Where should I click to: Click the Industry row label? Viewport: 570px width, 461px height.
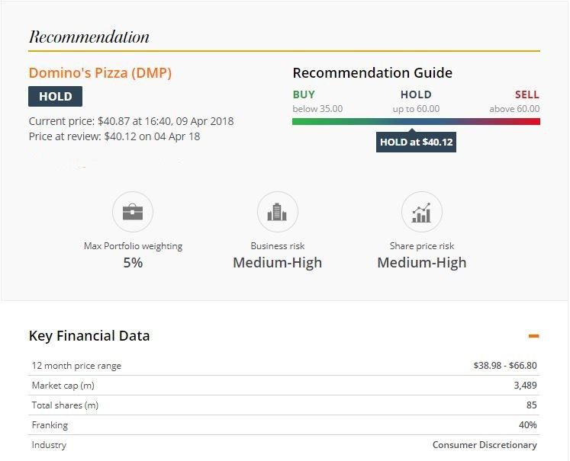point(49,445)
